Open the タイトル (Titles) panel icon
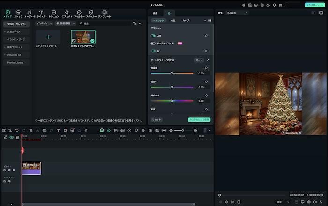The width and height of the screenshot is (328, 206). click(41, 13)
